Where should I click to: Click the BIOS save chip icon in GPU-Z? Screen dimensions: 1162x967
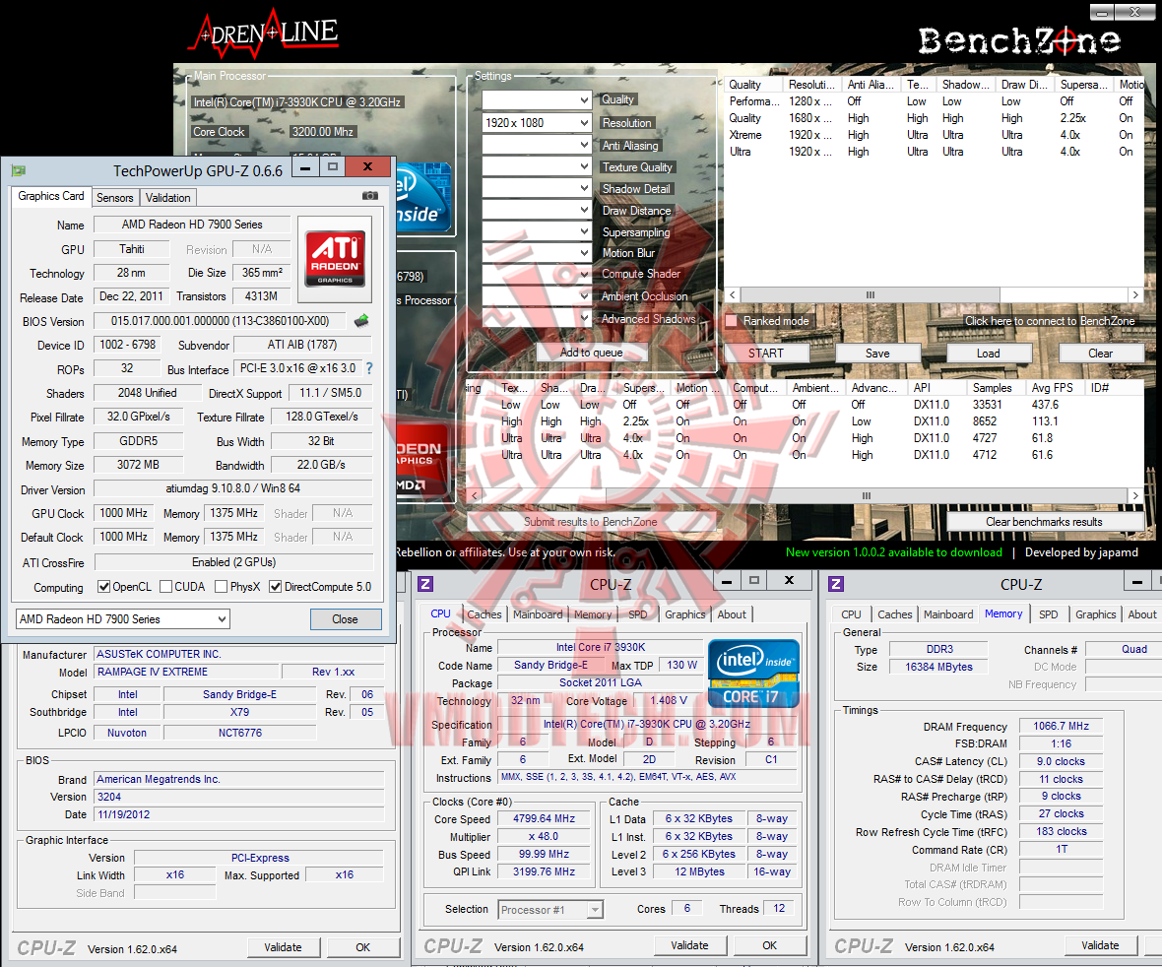coord(361,321)
